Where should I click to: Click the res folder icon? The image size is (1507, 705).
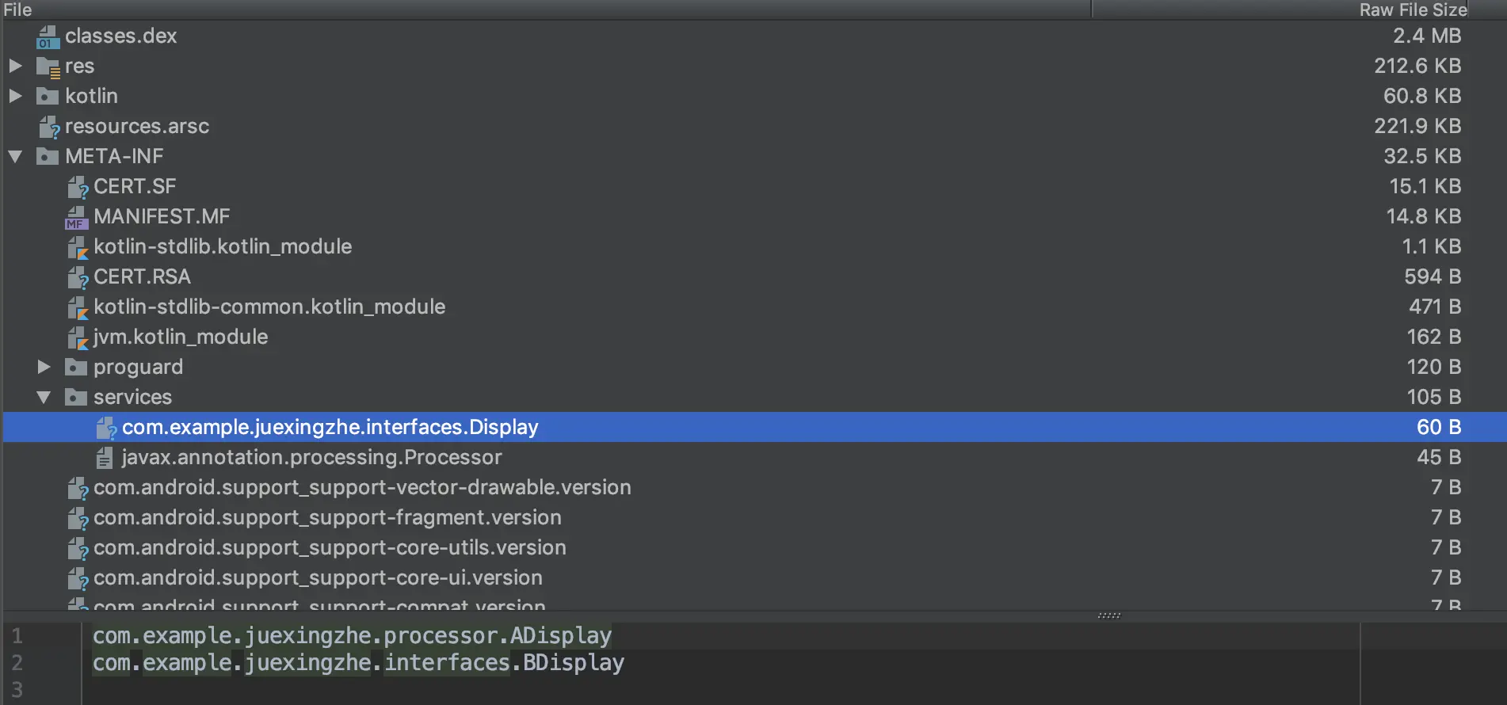click(48, 67)
